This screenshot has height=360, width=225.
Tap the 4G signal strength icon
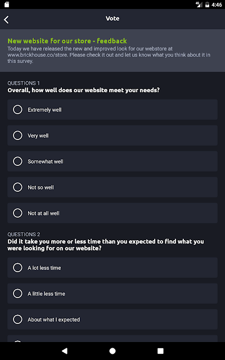coord(199,4)
